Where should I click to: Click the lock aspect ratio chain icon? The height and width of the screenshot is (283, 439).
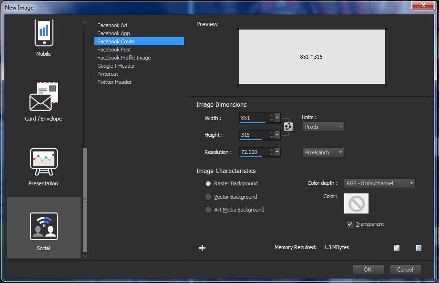pos(288,126)
